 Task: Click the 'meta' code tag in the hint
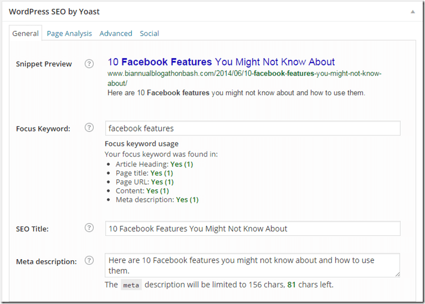131,285
